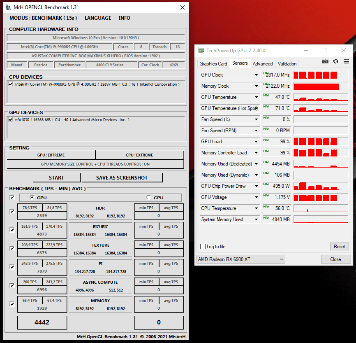The image size is (356, 343).
Task: Click the Reset button in GPU-Z
Action: pos(339,247)
